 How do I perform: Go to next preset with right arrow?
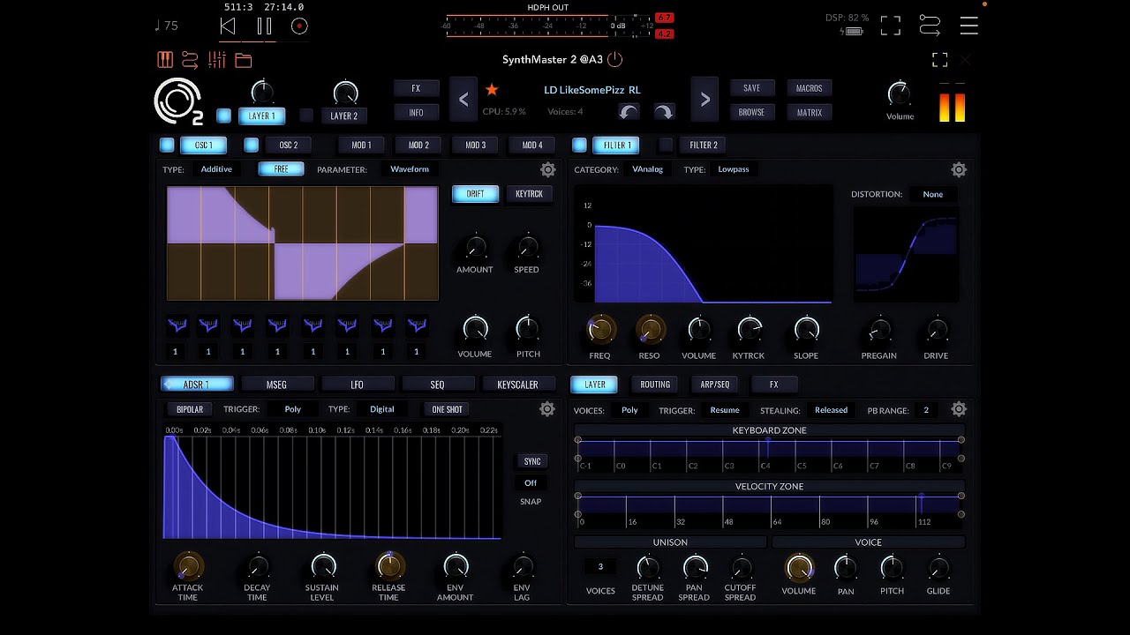pyautogui.click(x=704, y=100)
